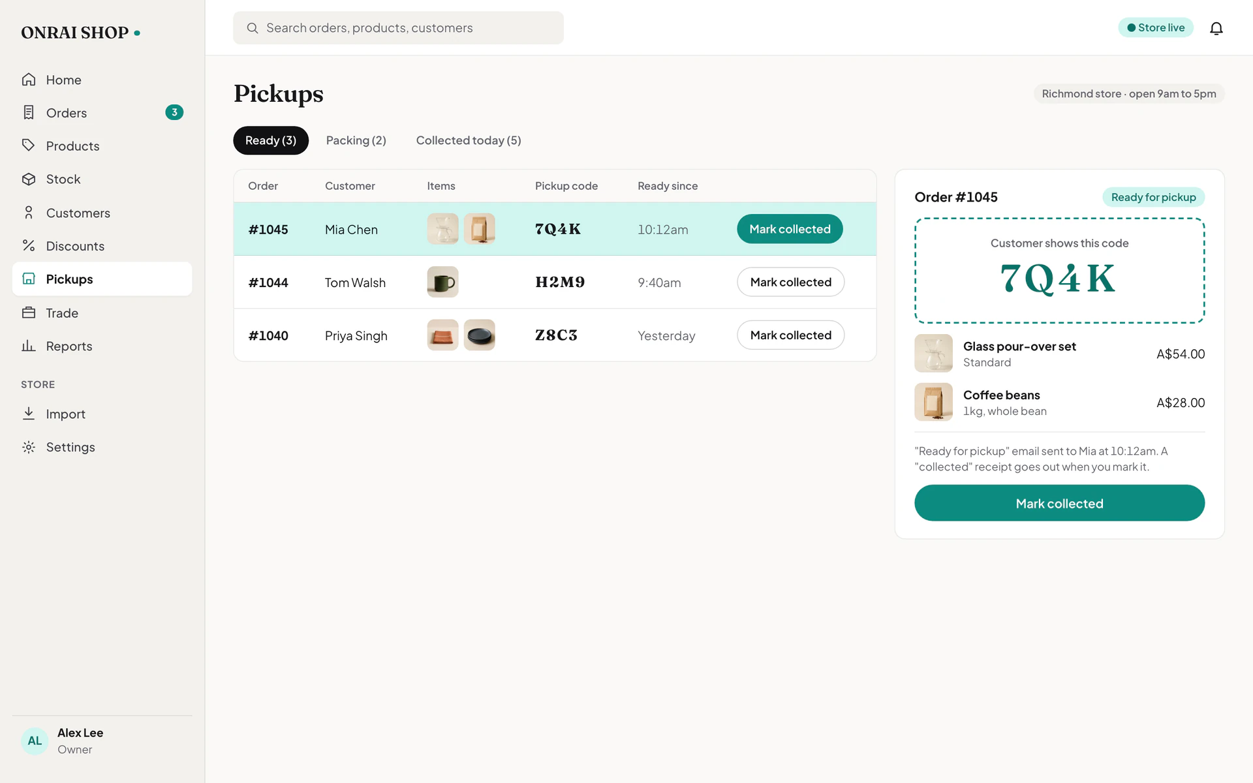Click the Store live status pill
Image resolution: width=1253 pixels, height=783 pixels.
click(1156, 27)
